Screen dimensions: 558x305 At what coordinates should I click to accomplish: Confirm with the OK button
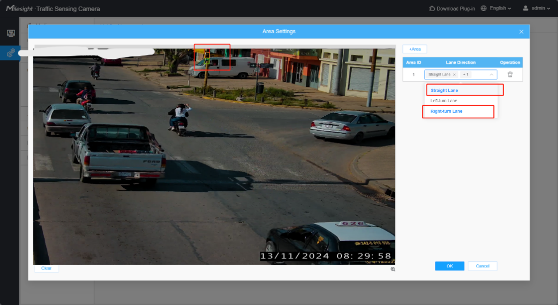coord(449,266)
